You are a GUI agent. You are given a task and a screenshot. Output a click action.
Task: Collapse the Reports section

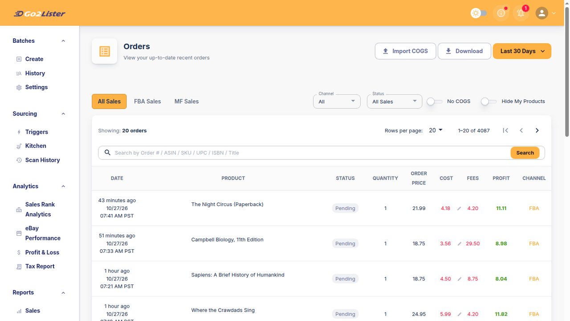pyautogui.click(x=63, y=293)
